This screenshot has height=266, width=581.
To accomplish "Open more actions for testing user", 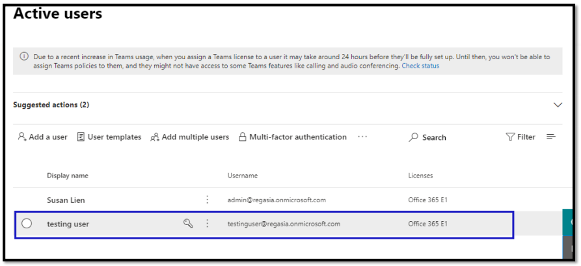I will tap(207, 223).
